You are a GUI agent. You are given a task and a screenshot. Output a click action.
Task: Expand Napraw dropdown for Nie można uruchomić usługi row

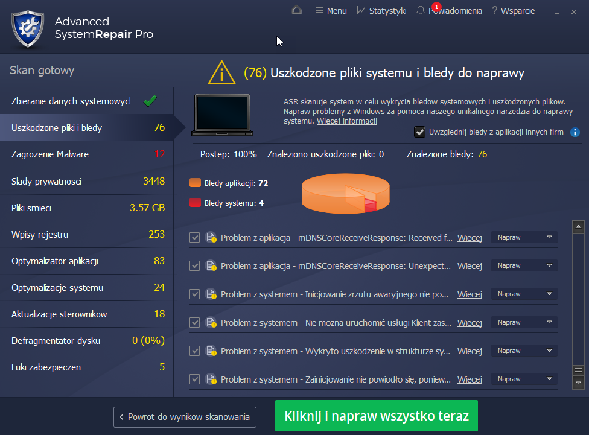pyautogui.click(x=550, y=322)
